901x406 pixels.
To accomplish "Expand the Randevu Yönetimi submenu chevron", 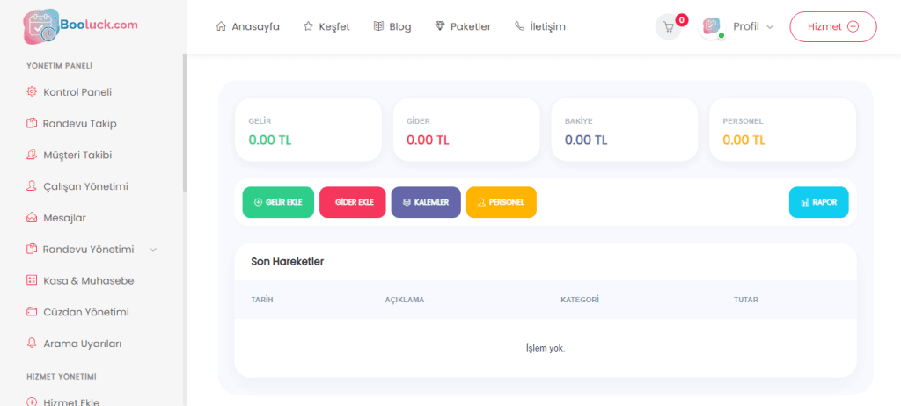I will (x=153, y=250).
